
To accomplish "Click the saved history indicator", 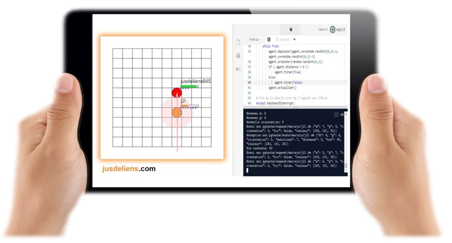I will [x=282, y=39].
